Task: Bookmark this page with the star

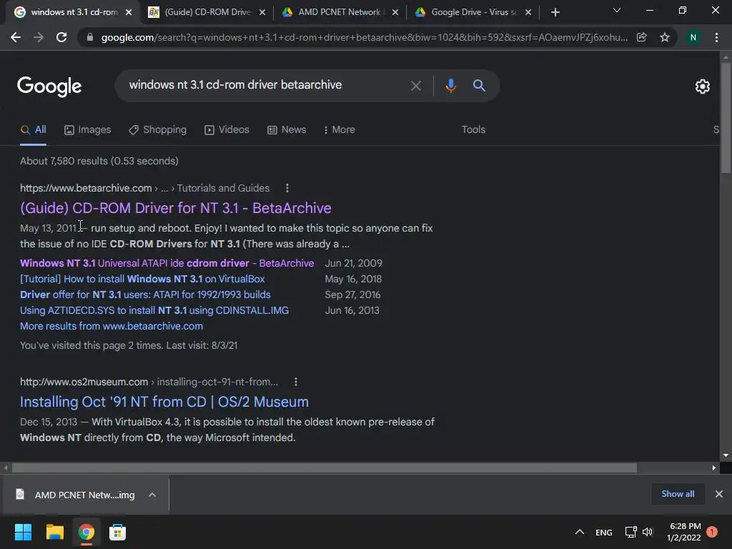Action: tap(665, 37)
